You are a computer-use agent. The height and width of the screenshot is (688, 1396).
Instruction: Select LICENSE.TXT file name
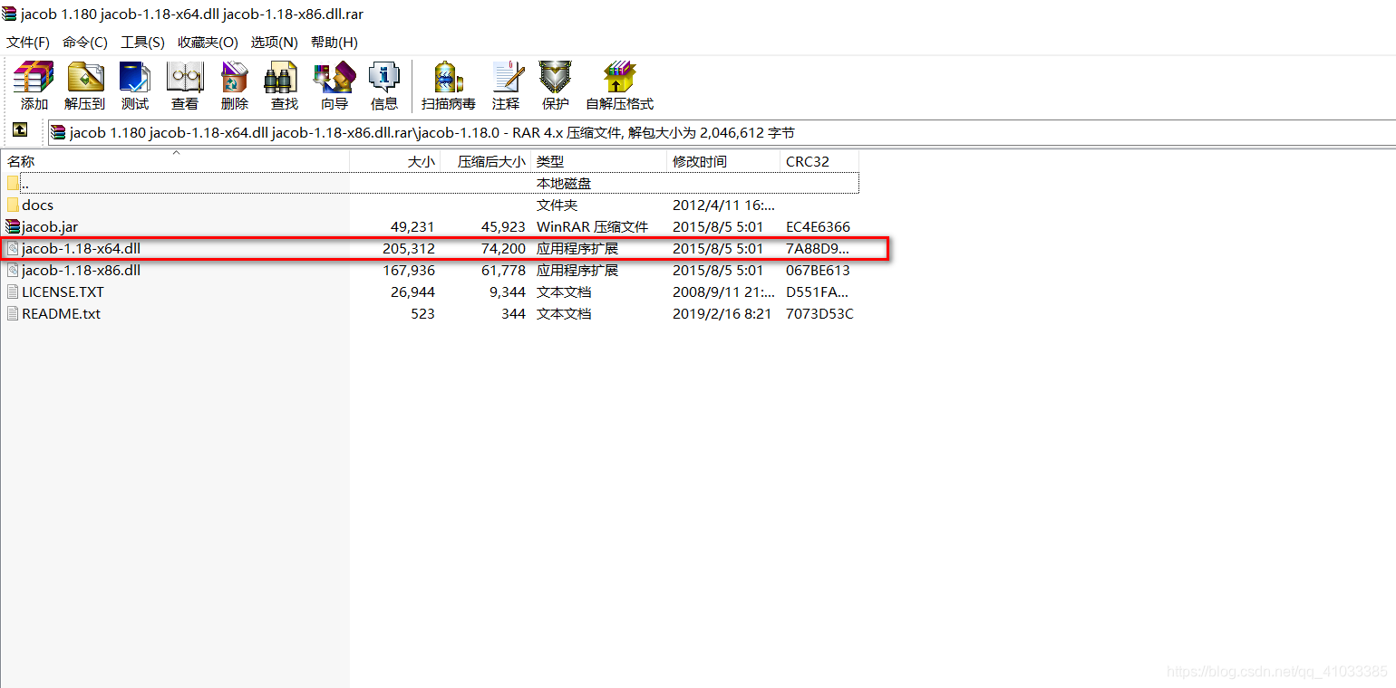pyautogui.click(x=63, y=292)
